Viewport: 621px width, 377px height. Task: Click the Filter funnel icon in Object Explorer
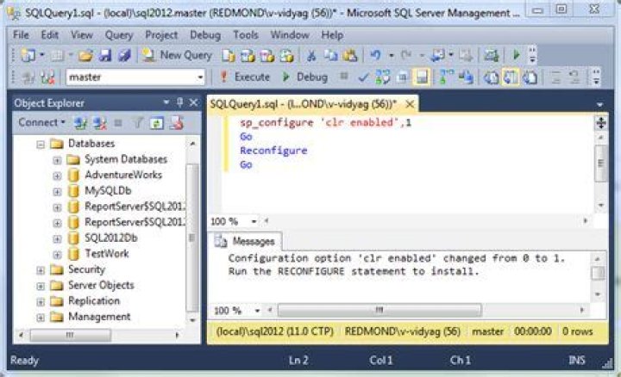click(138, 123)
